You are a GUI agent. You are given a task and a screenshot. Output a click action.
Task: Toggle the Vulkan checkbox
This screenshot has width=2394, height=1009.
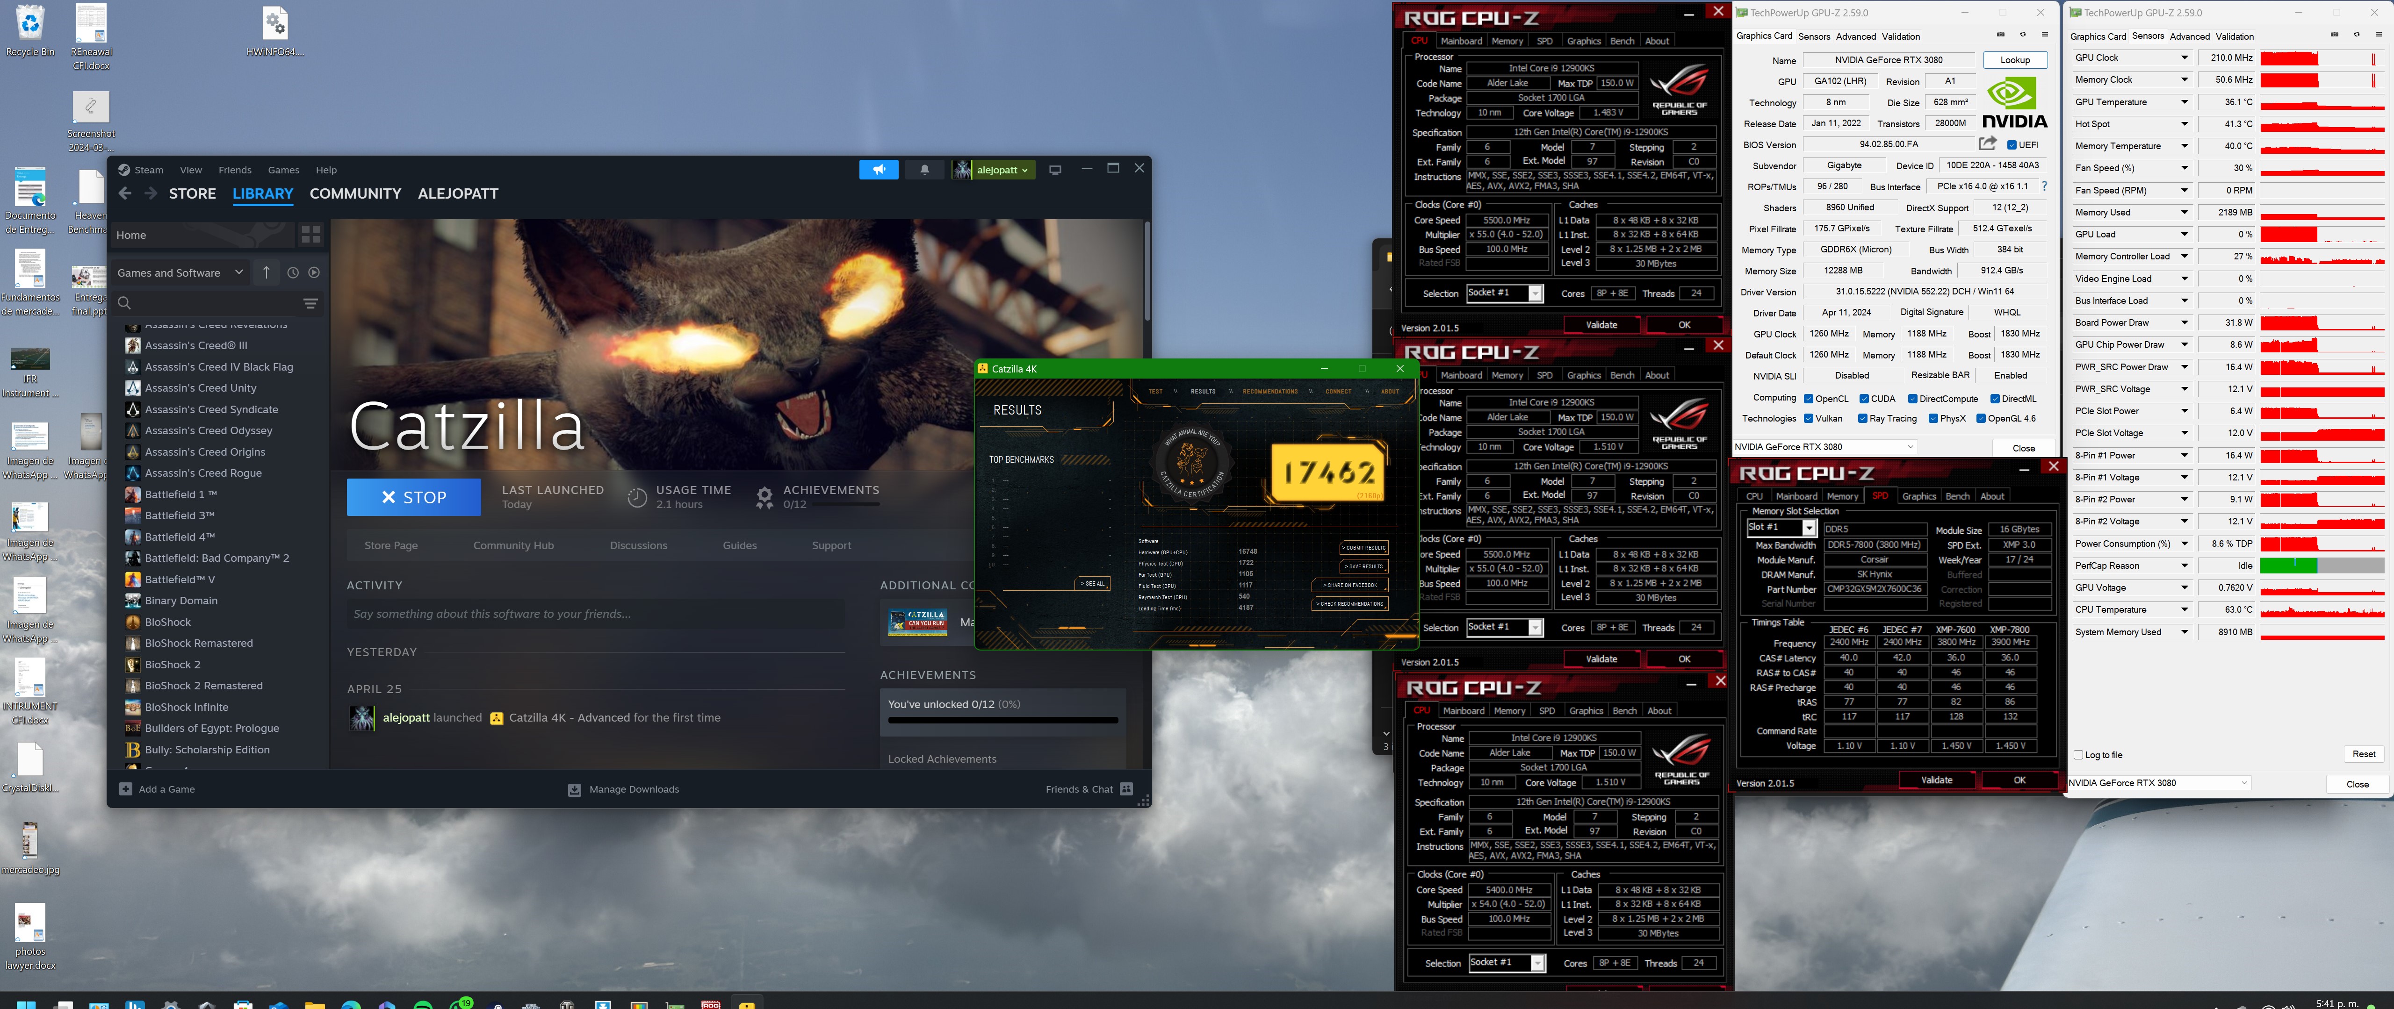(1809, 418)
